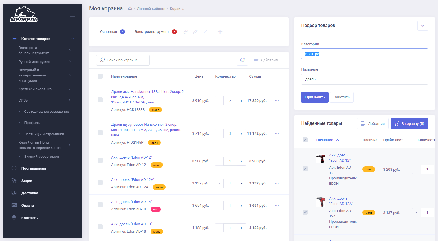Screen dimensions: 438x241
Task: Click in the Категории input field
Action: 364,54
